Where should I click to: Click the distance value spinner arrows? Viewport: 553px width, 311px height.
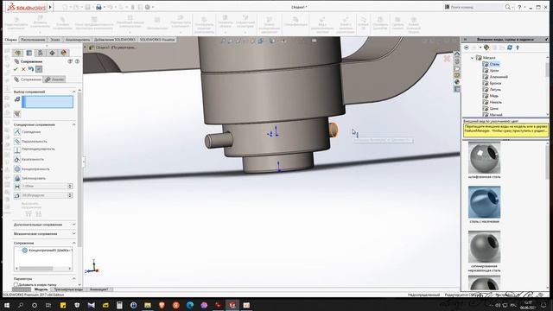(x=70, y=186)
